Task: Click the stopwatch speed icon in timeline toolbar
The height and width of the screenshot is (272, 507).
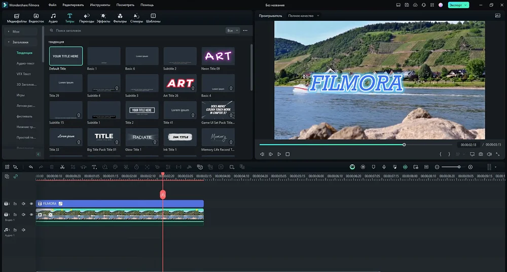Action: [x=136, y=167]
